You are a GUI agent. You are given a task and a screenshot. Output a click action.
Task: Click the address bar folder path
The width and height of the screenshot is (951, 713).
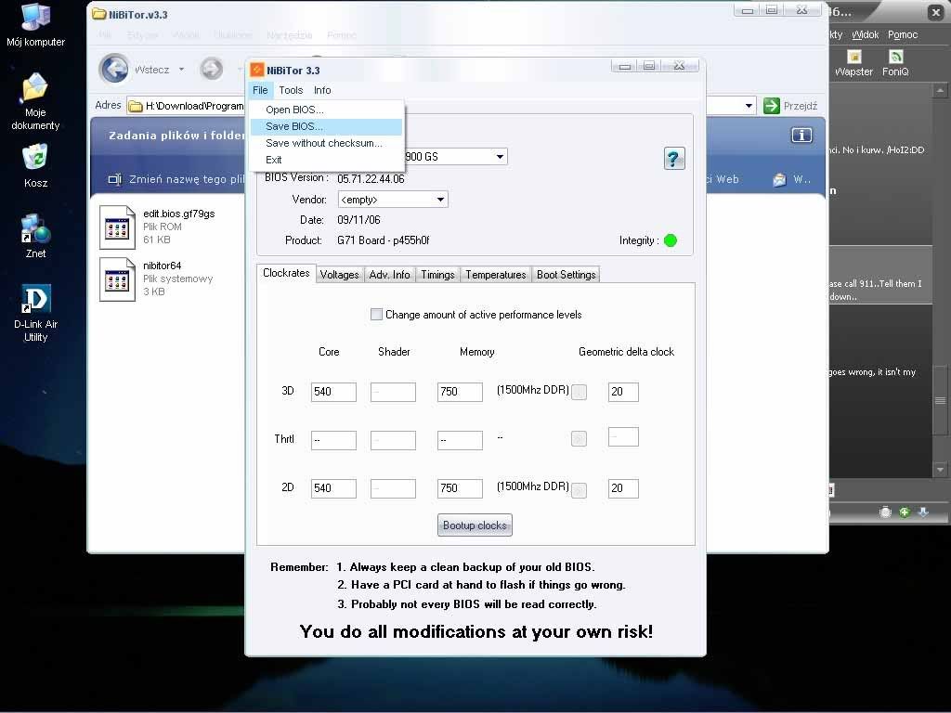coord(194,106)
